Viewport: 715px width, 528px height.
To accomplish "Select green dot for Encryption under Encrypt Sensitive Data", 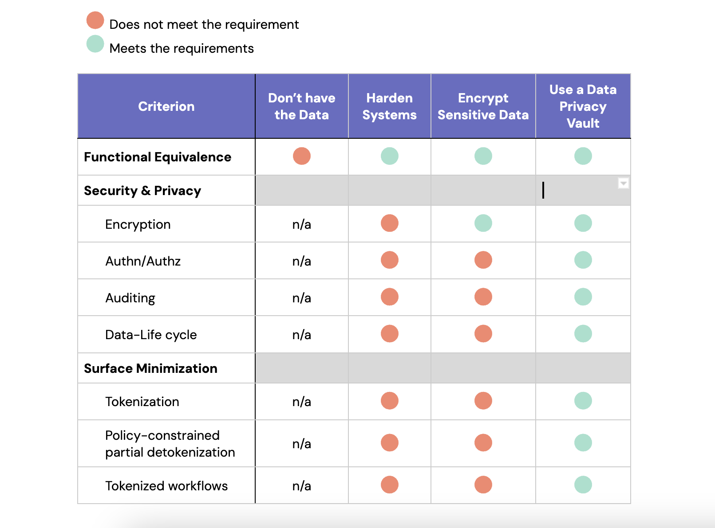I will [x=483, y=223].
